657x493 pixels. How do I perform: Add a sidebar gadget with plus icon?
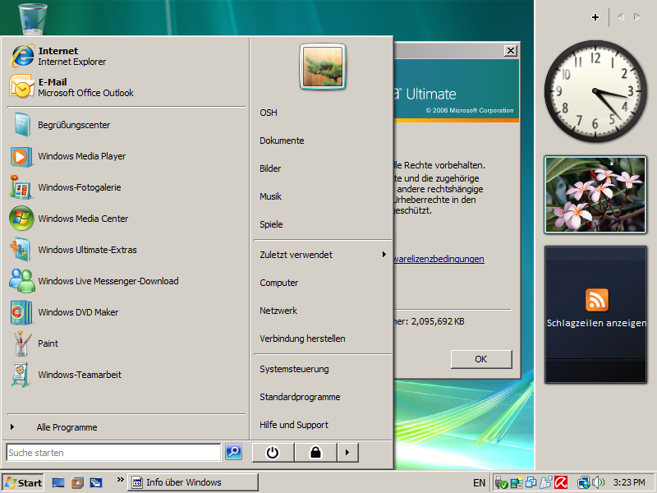tap(595, 17)
